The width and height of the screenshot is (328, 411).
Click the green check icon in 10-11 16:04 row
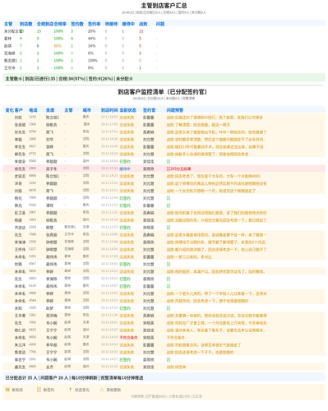(x=169, y=161)
